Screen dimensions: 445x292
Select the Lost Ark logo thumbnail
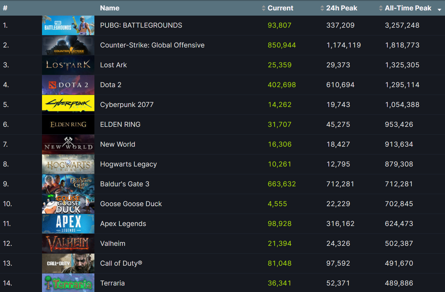(68, 65)
